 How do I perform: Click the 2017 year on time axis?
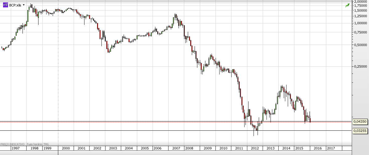click(x=331, y=149)
